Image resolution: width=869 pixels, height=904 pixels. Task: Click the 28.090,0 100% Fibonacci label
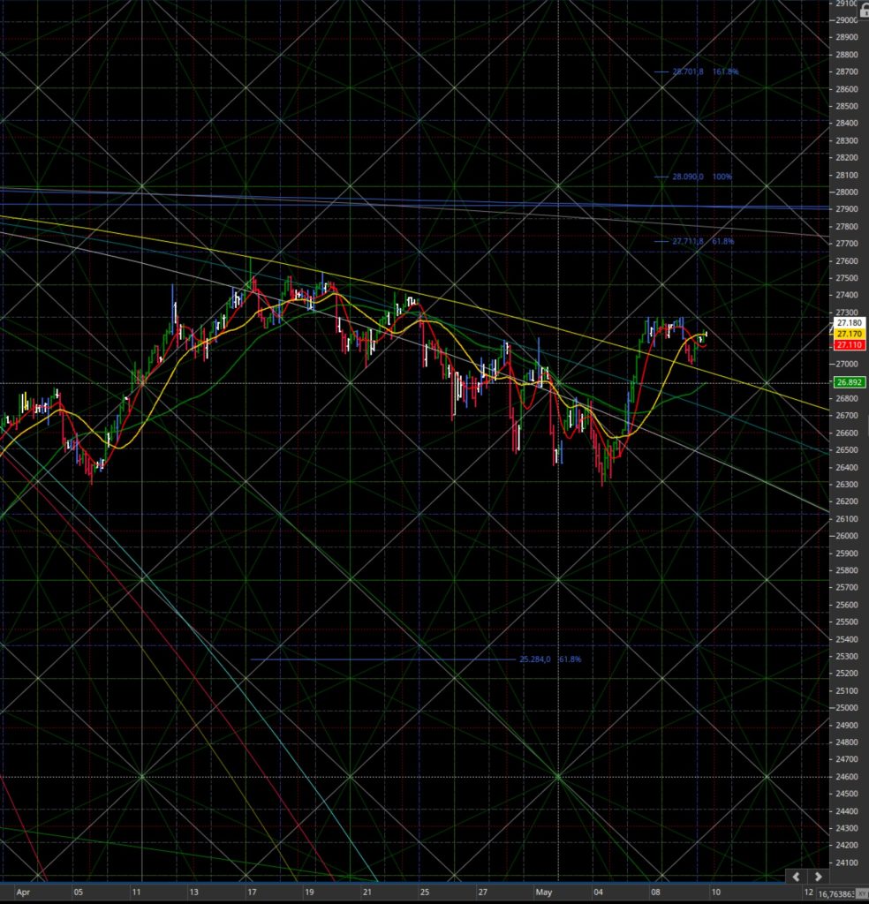click(x=702, y=177)
